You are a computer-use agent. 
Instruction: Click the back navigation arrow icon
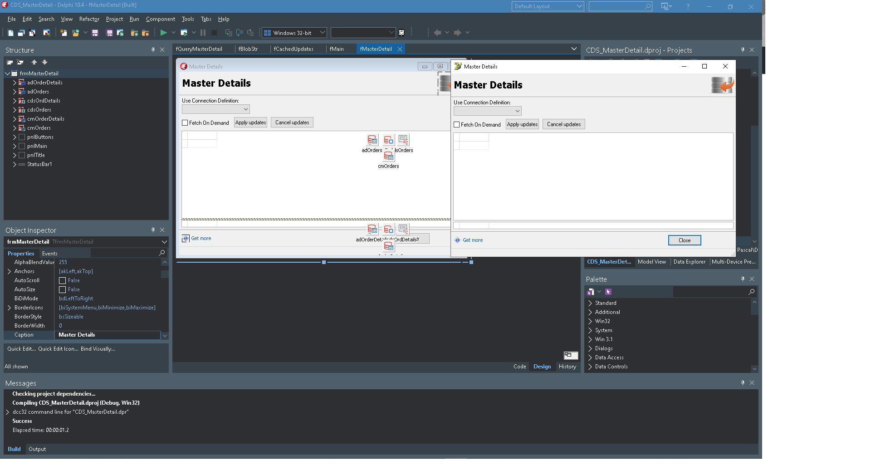point(437,33)
